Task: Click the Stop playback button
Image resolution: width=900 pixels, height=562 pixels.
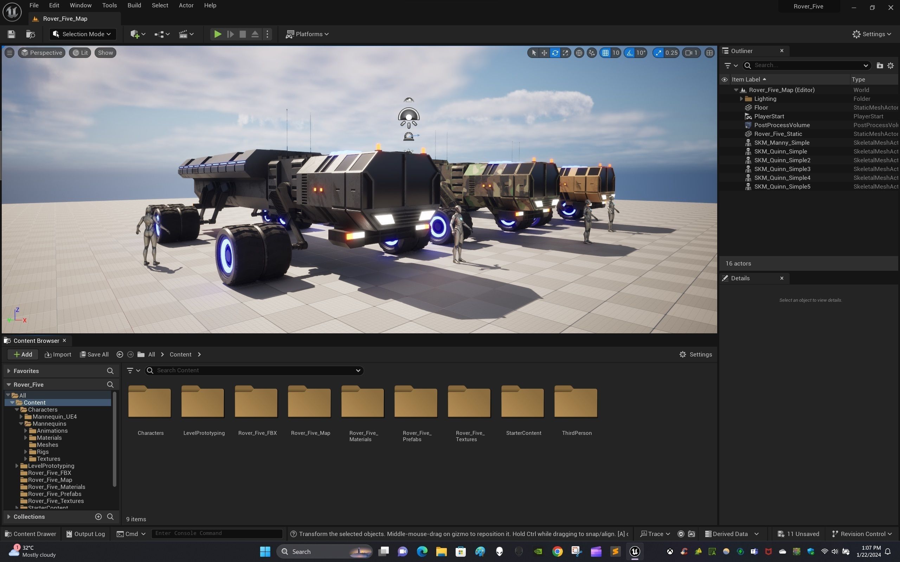Action: [243, 34]
